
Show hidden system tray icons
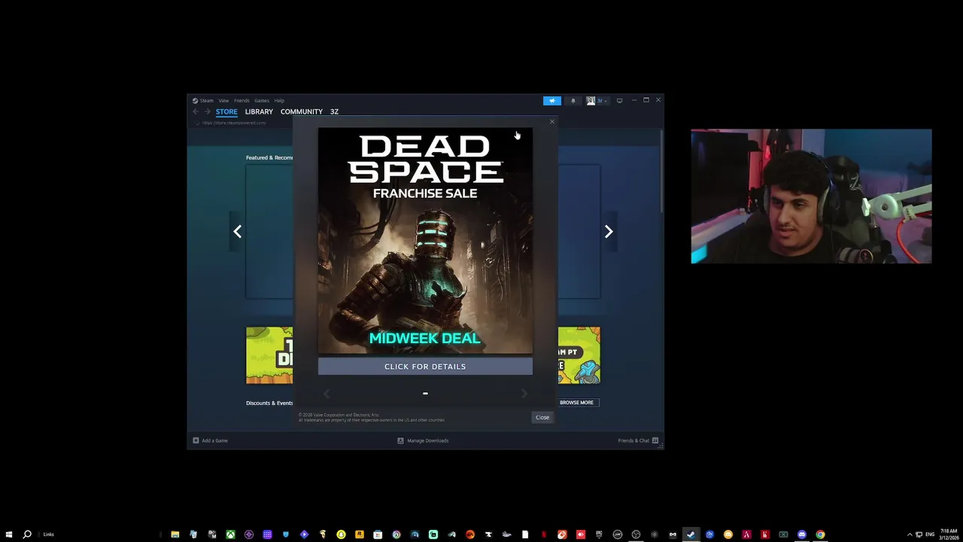tap(910, 534)
